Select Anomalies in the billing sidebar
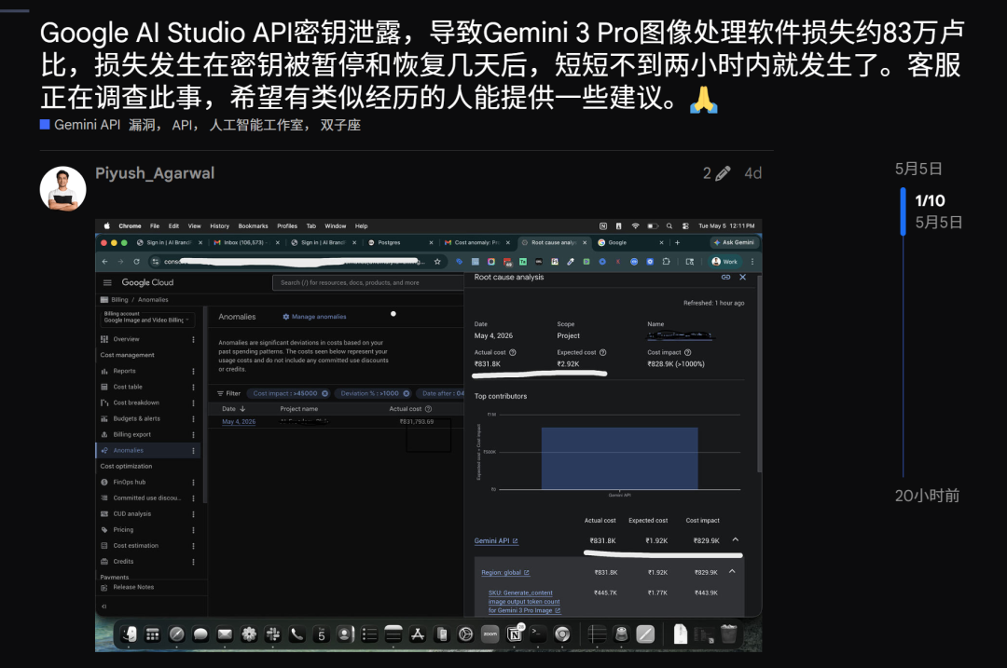The width and height of the screenshot is (1007, 668). point(148,451)
